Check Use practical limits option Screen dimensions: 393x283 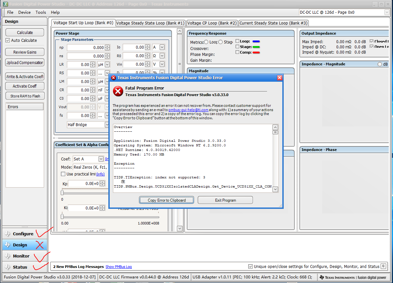[63, 174]
